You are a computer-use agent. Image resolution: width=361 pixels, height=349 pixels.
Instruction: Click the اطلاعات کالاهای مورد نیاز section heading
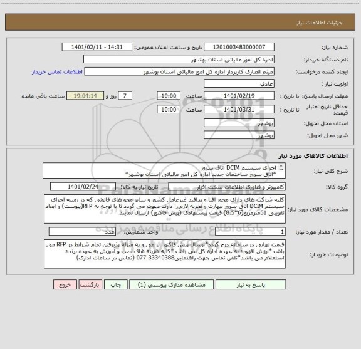(313, 156)
